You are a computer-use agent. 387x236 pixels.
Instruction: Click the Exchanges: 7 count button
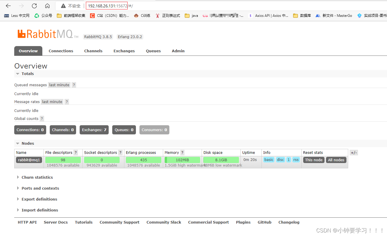pyautogui.click(x=94, y=130)
